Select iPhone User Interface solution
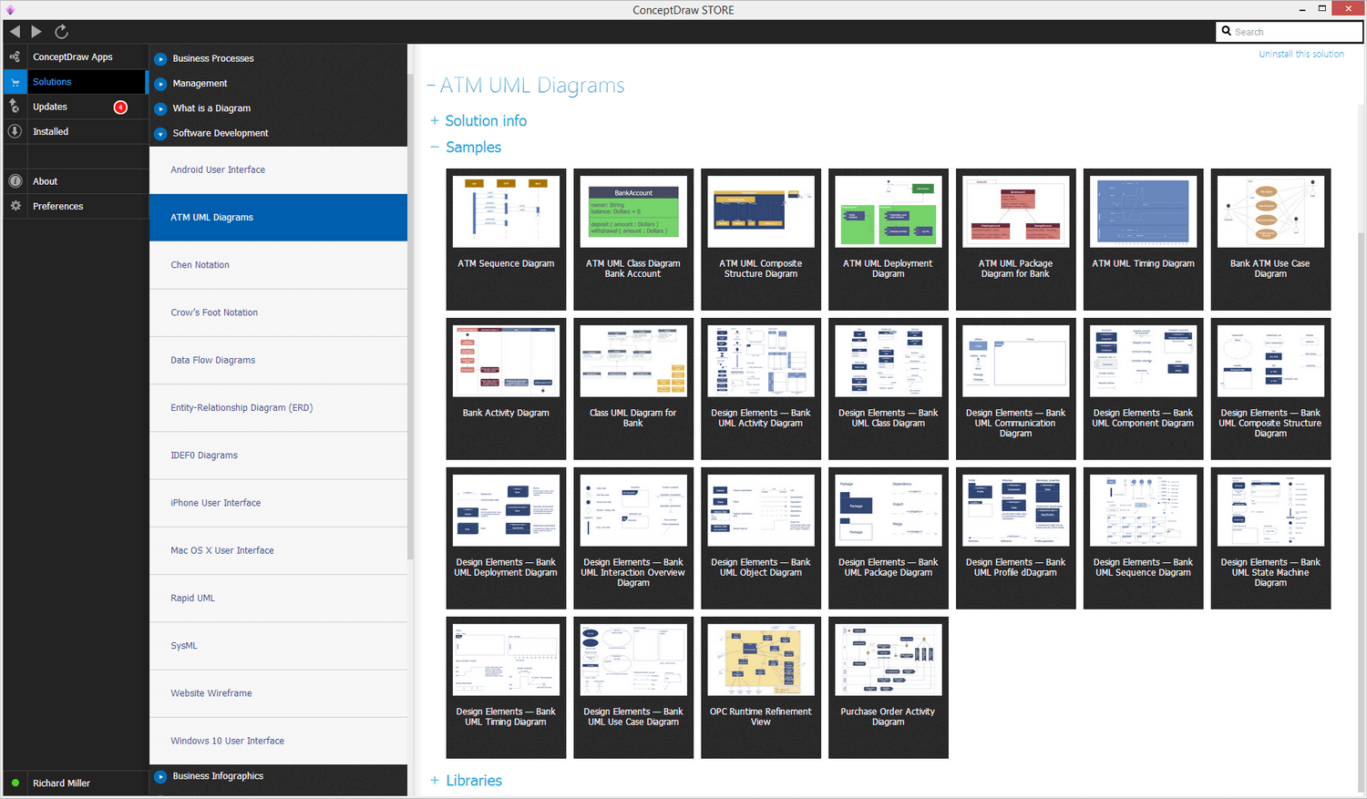The width and height of the screenshot is (1367, 799). [278, 503]
